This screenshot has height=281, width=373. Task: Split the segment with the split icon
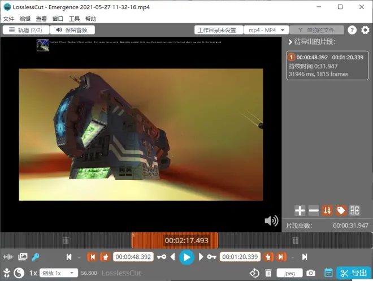point(355,210)
